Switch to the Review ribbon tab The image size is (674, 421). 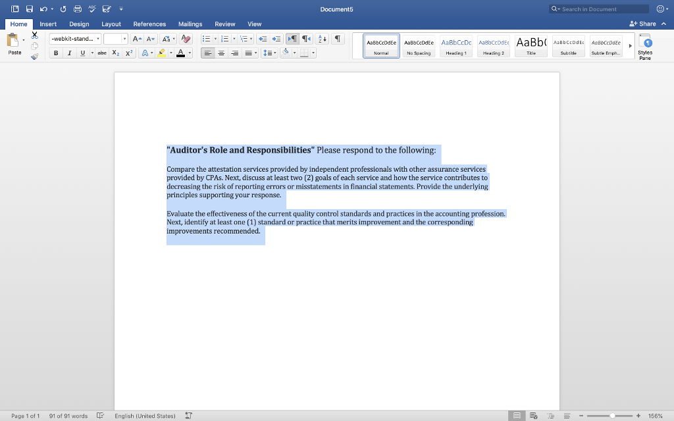226,24
